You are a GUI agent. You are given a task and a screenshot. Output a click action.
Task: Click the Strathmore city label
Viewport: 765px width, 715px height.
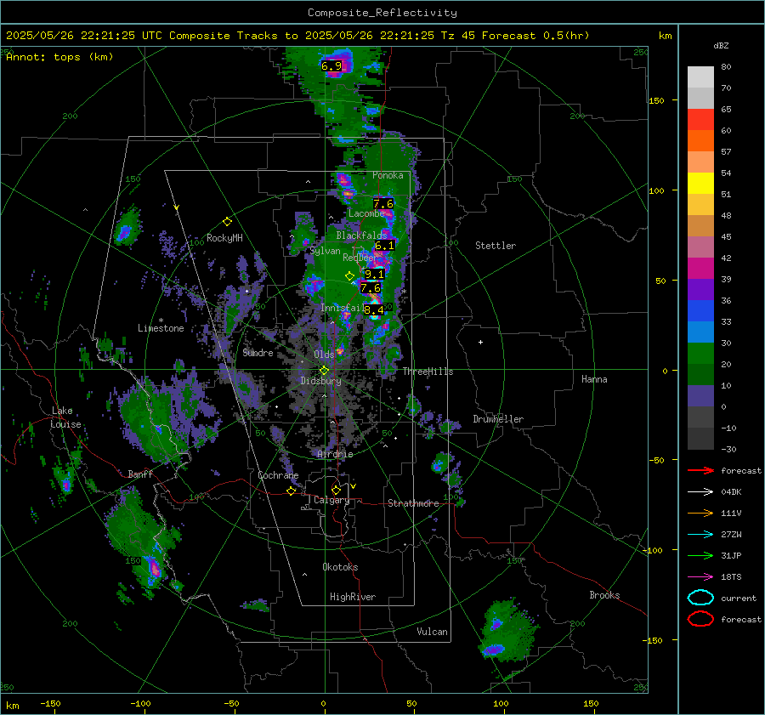[x=414, y=503]
